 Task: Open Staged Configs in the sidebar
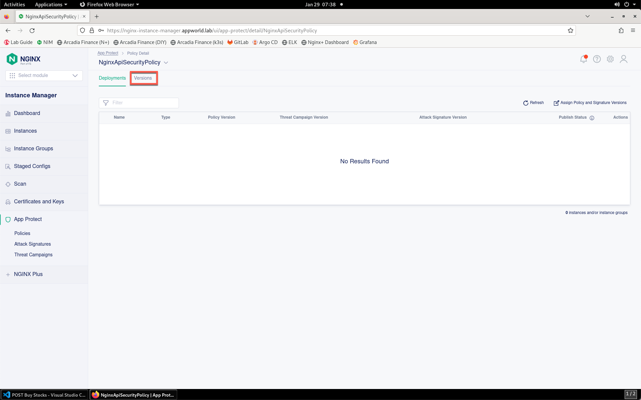point(44,166)
